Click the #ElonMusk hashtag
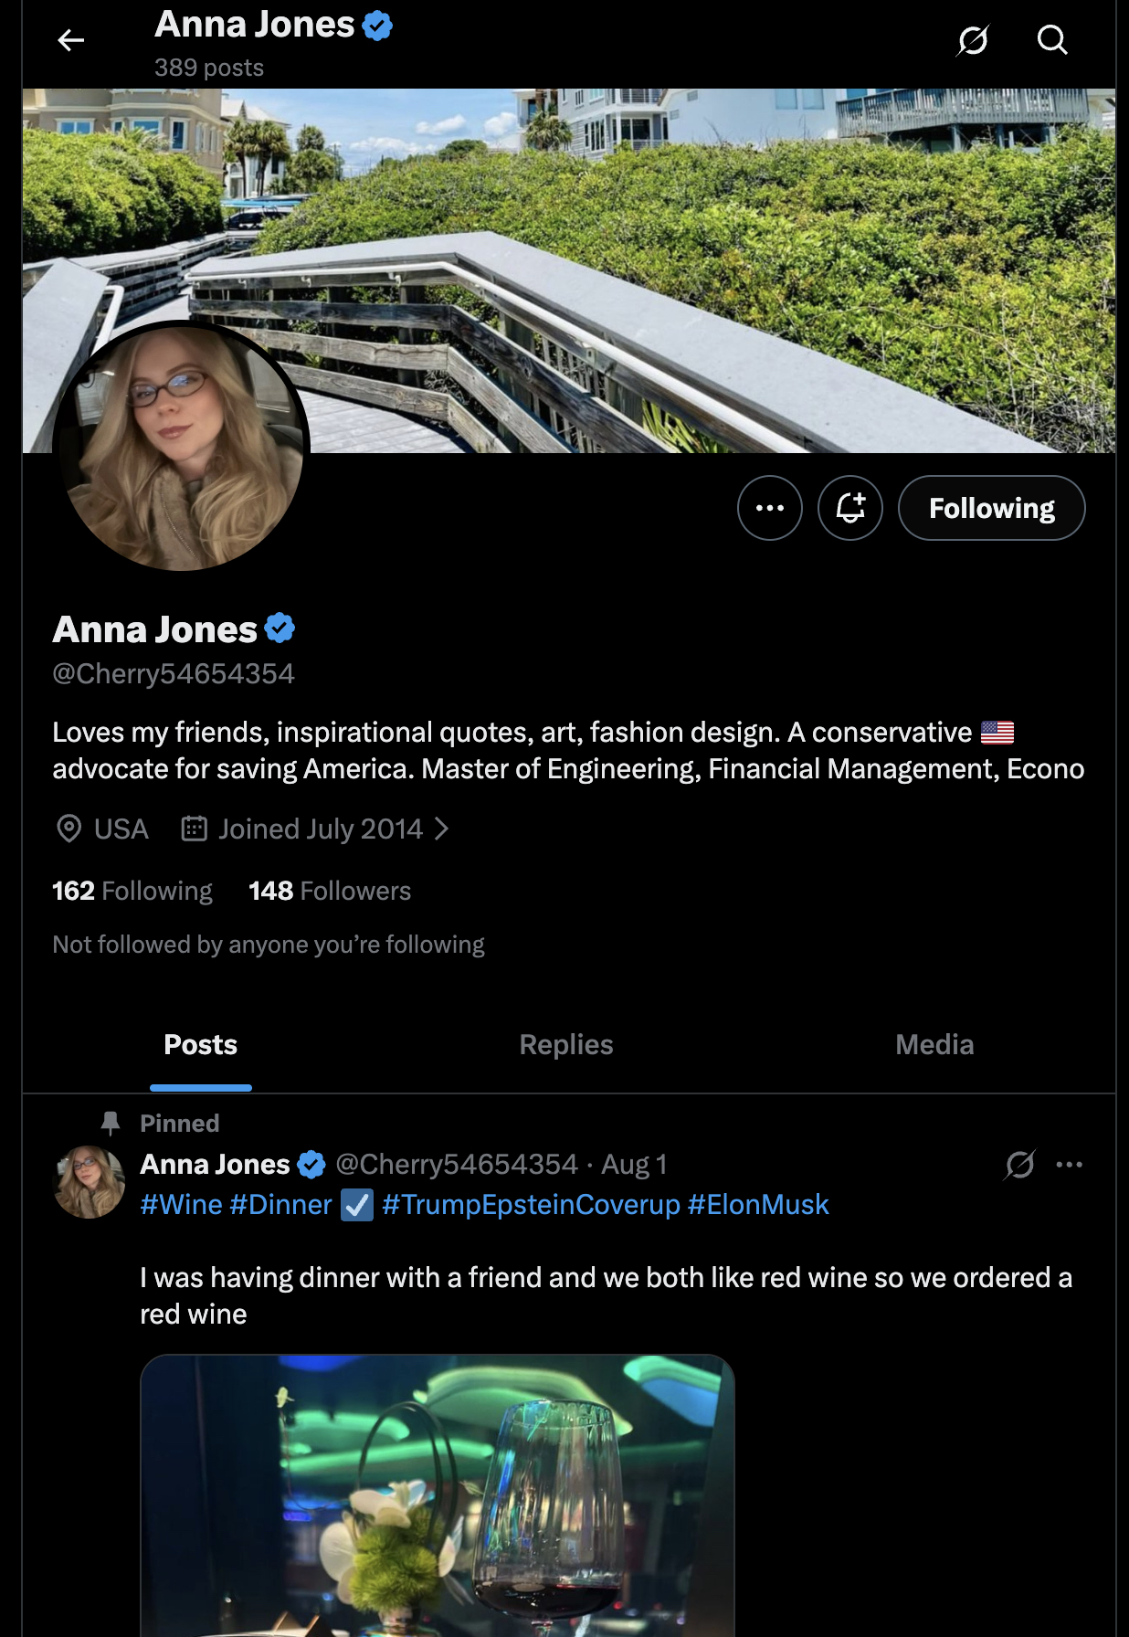 (758, 1204)
